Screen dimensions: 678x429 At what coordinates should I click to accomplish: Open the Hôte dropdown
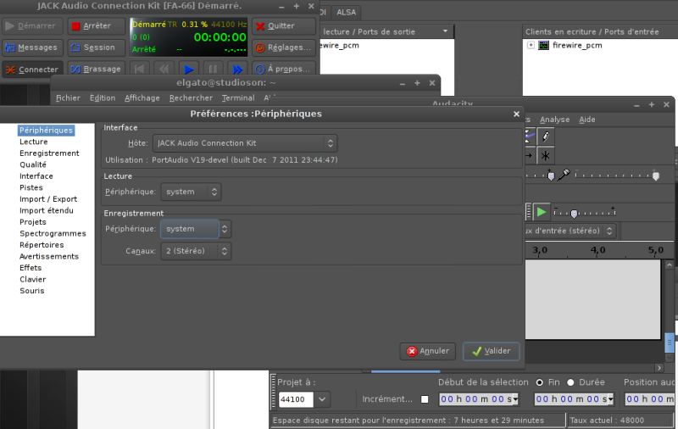245,143
